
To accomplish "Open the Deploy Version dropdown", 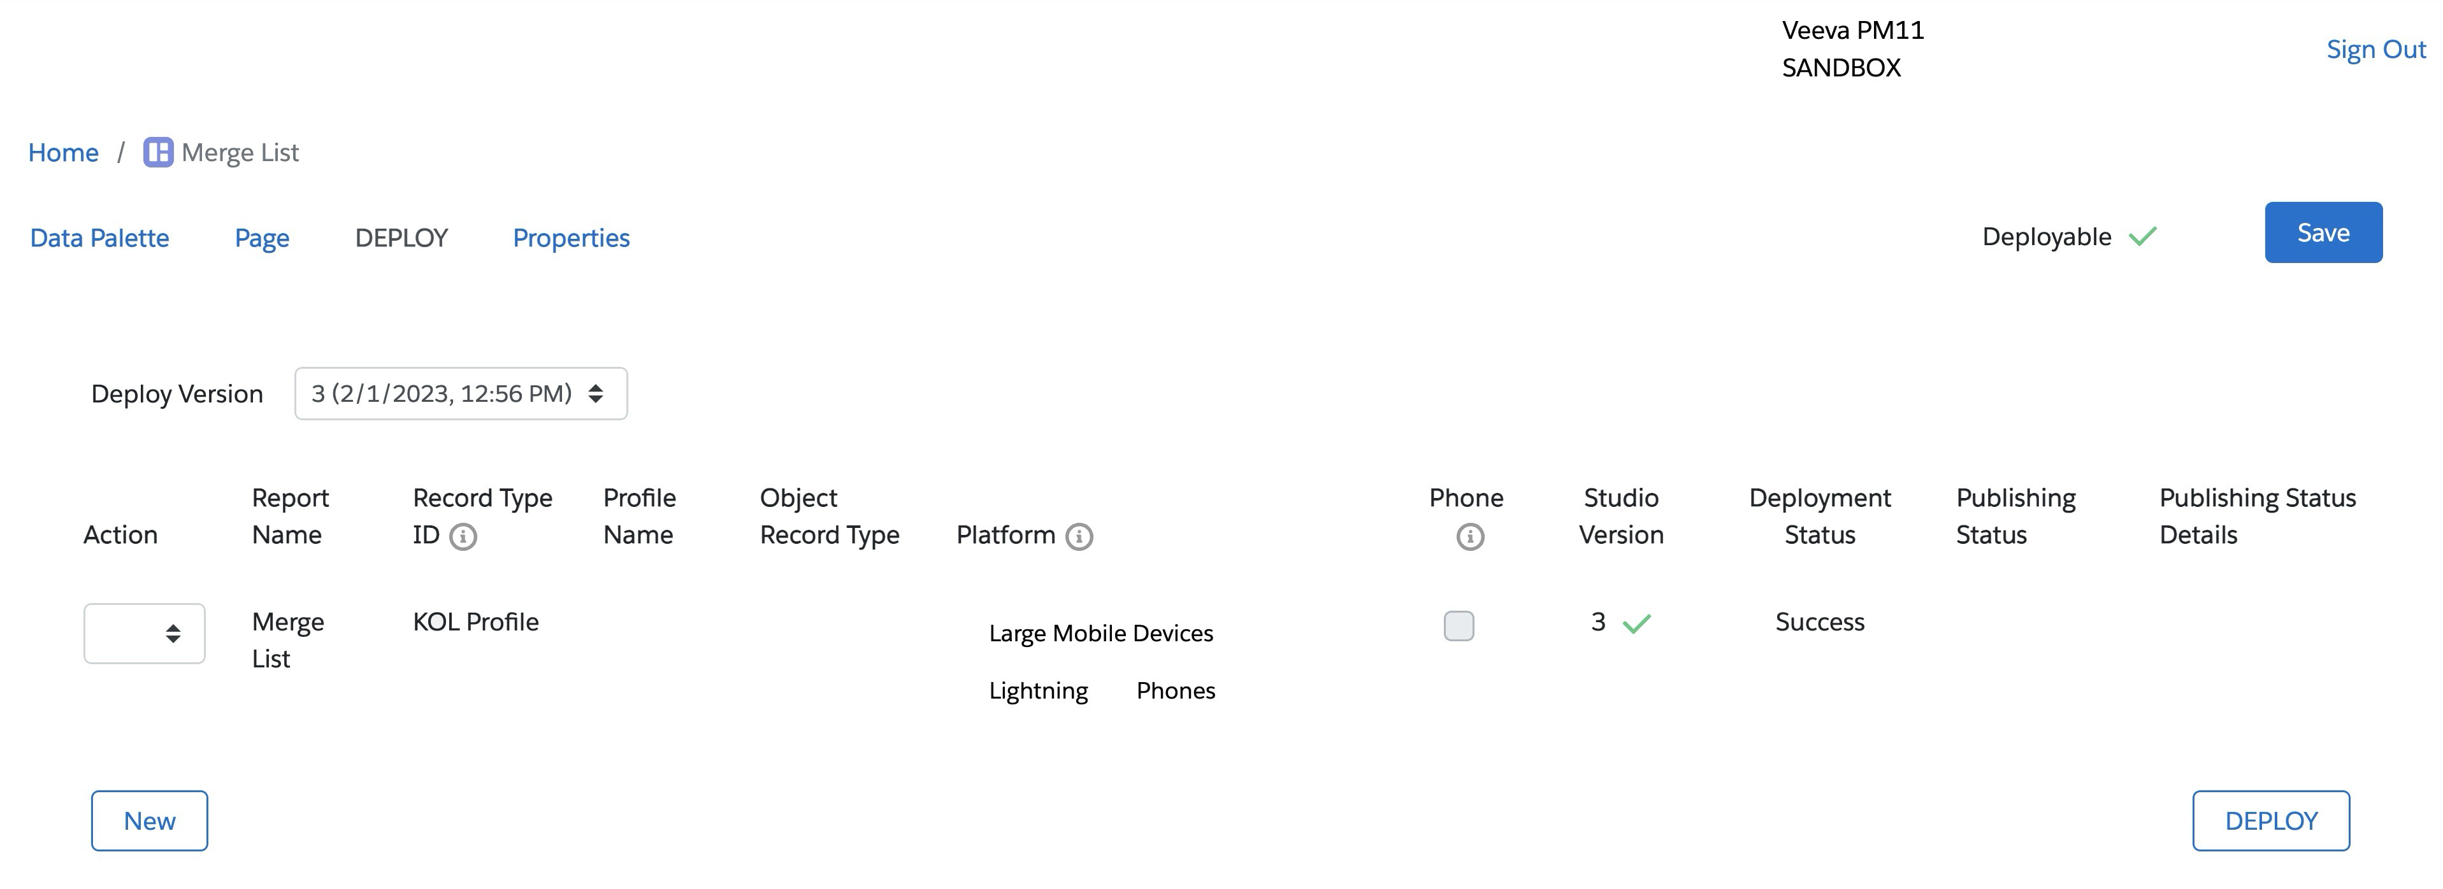I will click(x=461, y=394).
